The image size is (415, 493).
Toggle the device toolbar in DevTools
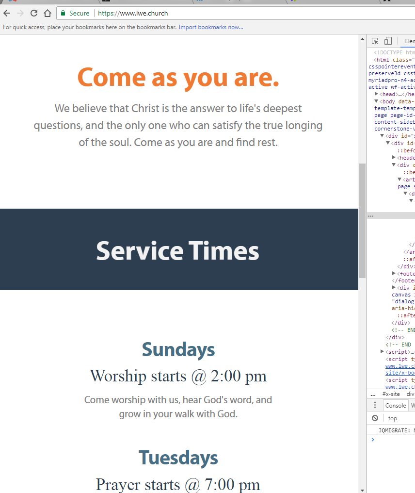(x=388, y=41)
